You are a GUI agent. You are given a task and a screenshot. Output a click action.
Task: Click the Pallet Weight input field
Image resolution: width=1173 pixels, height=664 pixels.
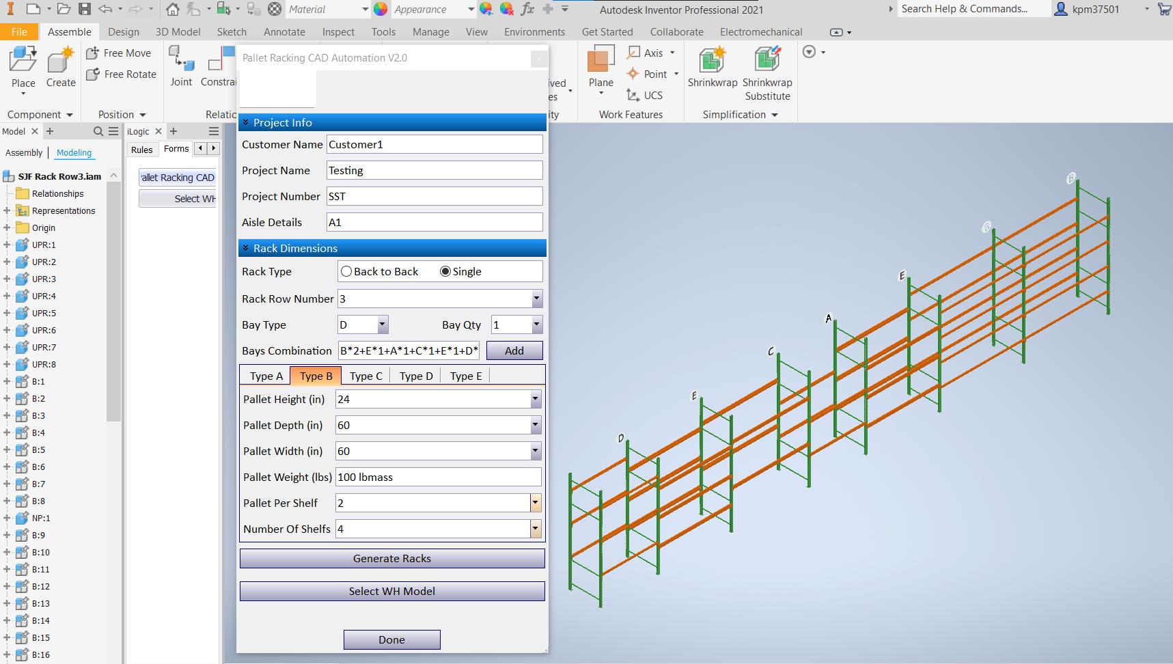439,477
